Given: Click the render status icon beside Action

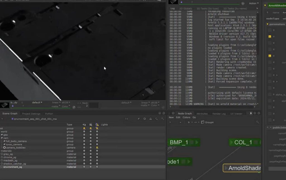Looking at the screenshot, I should pos(243,3).
